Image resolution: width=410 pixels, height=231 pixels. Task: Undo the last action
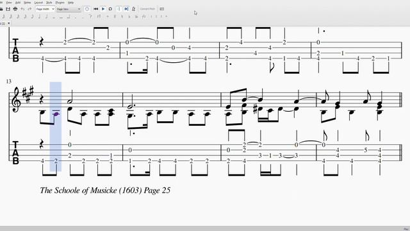coord(22,9)
